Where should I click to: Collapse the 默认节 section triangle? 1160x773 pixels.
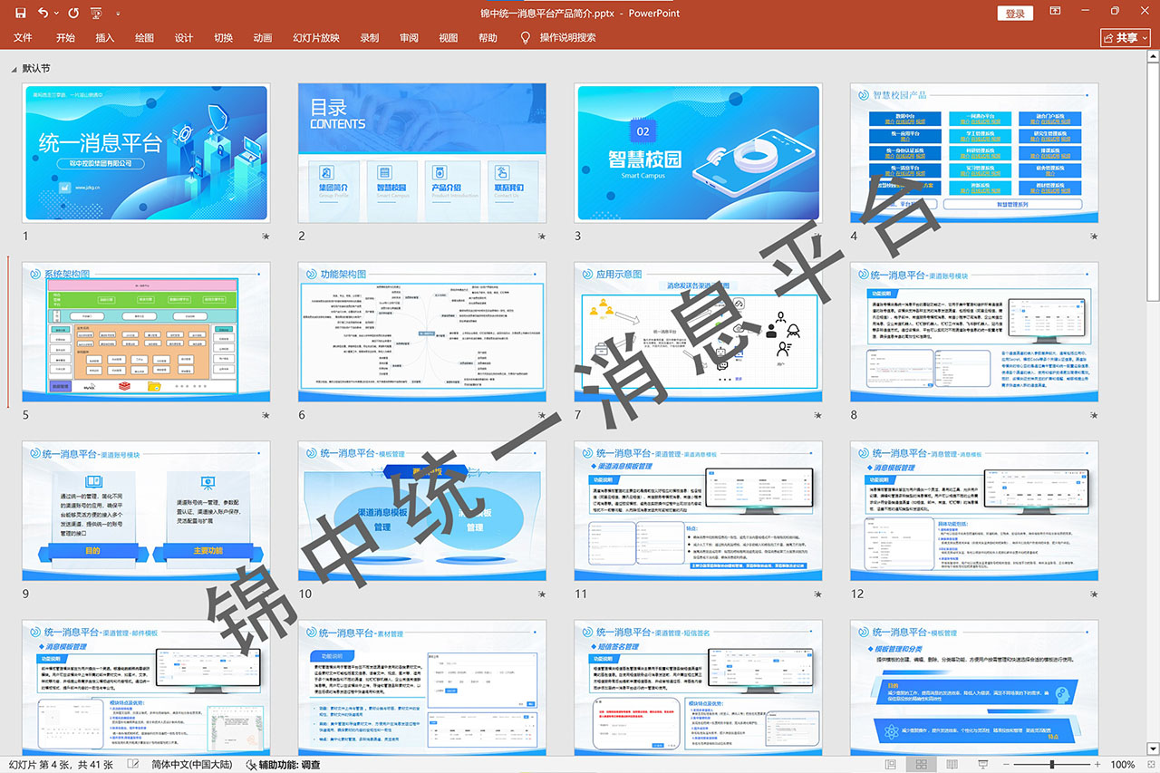pos(14,69)
